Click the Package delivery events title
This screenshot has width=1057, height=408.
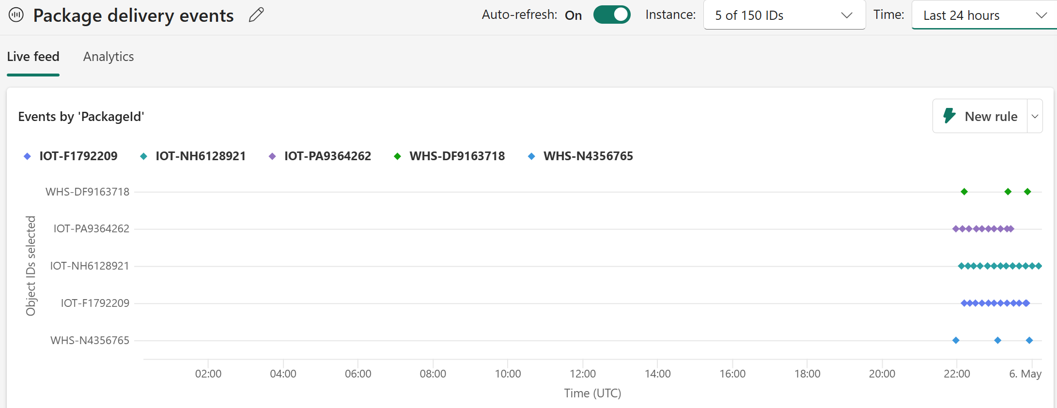point(133,15)
